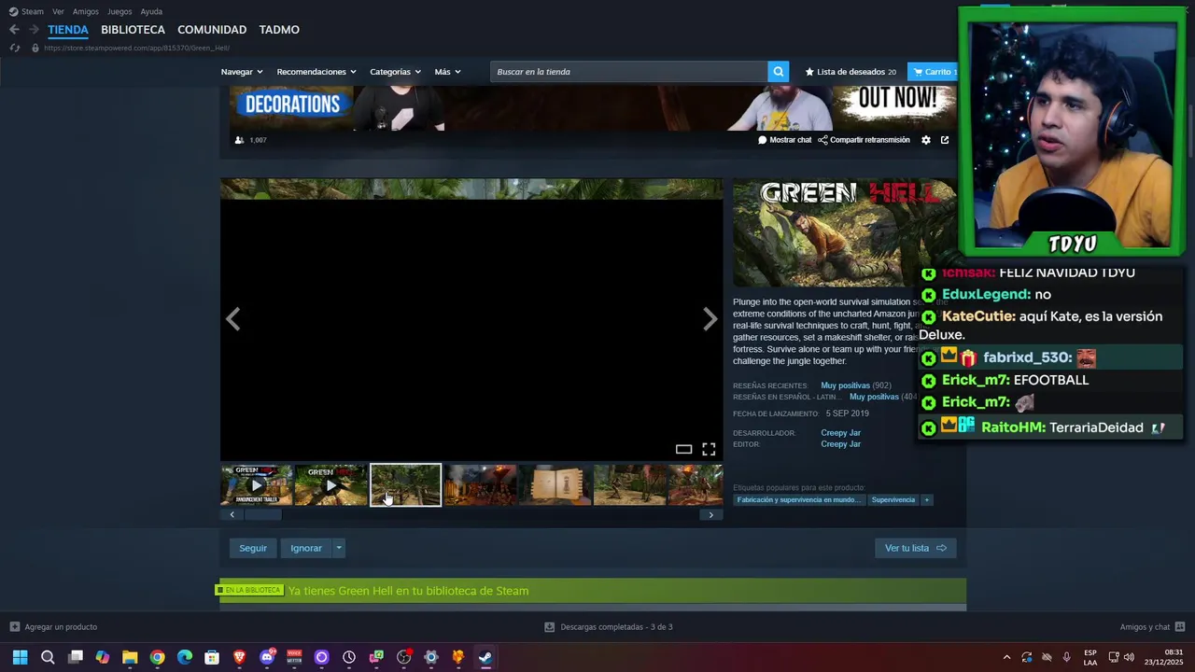Click the store search magnifier button
1195x672 pixels.
point(779,72)
